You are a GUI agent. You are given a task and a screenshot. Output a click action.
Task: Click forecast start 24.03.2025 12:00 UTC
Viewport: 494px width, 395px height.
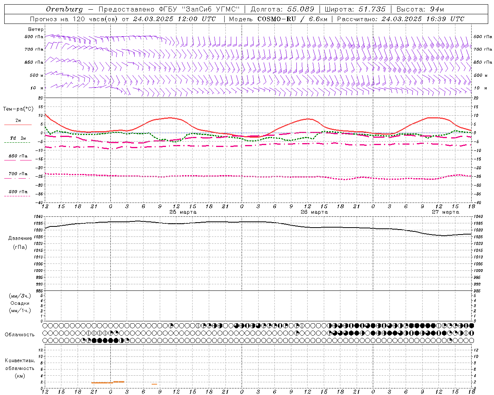point(174,19)
